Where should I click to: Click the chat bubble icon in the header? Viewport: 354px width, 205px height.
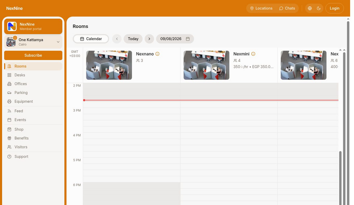coord(281,8)
